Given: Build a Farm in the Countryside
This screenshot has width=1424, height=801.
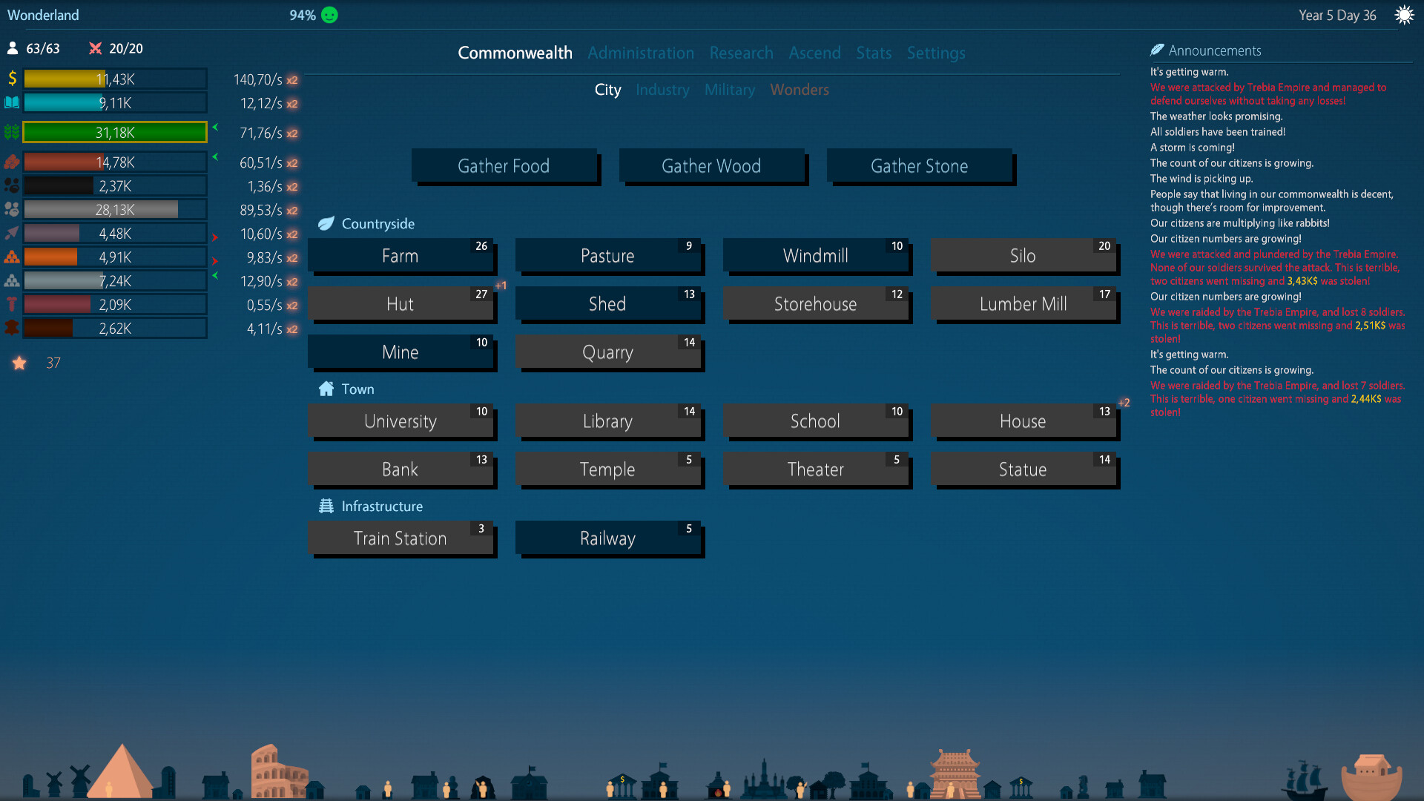Looking at the screenshot, I should pos(401,255).
